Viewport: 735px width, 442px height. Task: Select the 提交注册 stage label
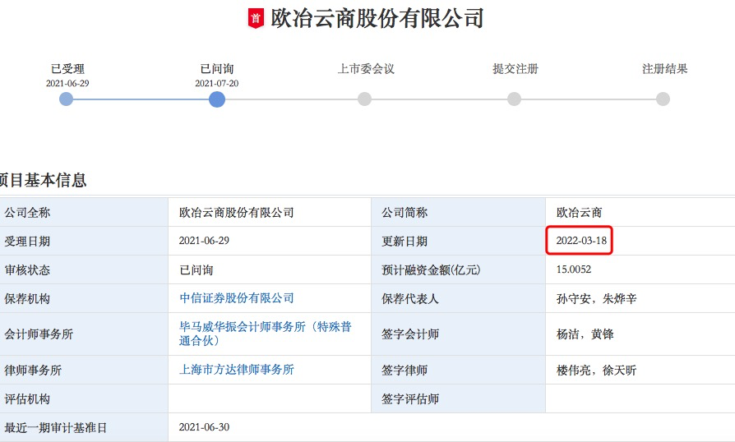(515, 69)
